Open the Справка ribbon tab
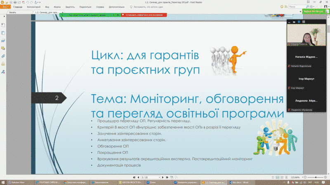The width and height of the screenshot is (330, 185). click(100, 7)
